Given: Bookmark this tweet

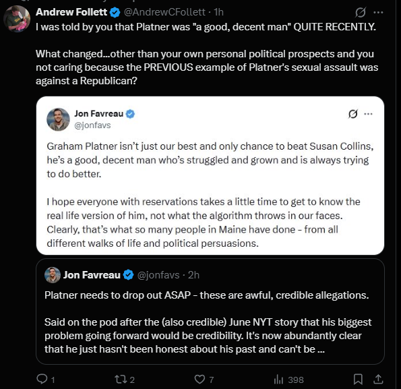Looking at the screenshot, I should click(358, 379).
